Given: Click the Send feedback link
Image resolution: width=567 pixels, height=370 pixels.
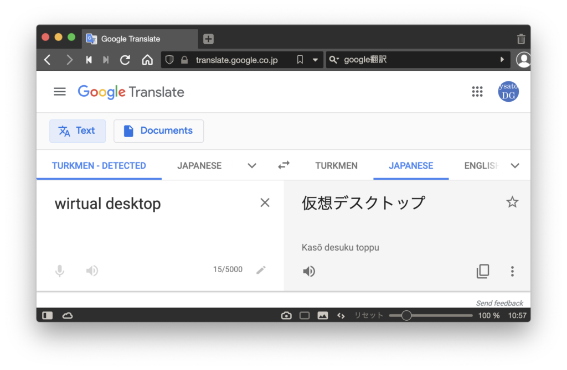Looking at the screenshot, I should point(499,303).
